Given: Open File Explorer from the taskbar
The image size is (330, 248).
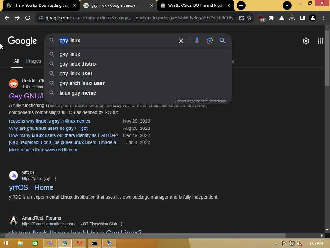Looking at the screenshot, I should pos(20,243).
